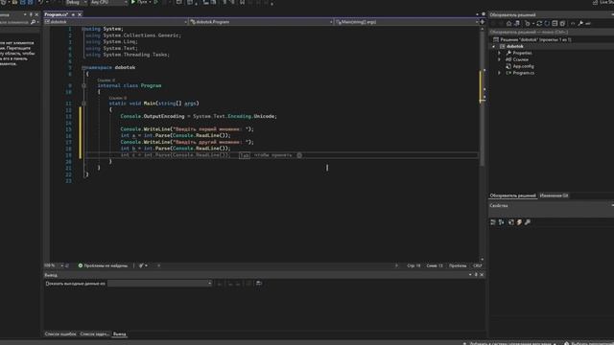
Task: Click the switch views icon in Solution Explorer
Action: [517, 23]
